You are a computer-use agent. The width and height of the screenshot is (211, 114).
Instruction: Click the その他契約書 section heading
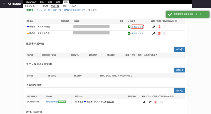[x=34, y=85]
